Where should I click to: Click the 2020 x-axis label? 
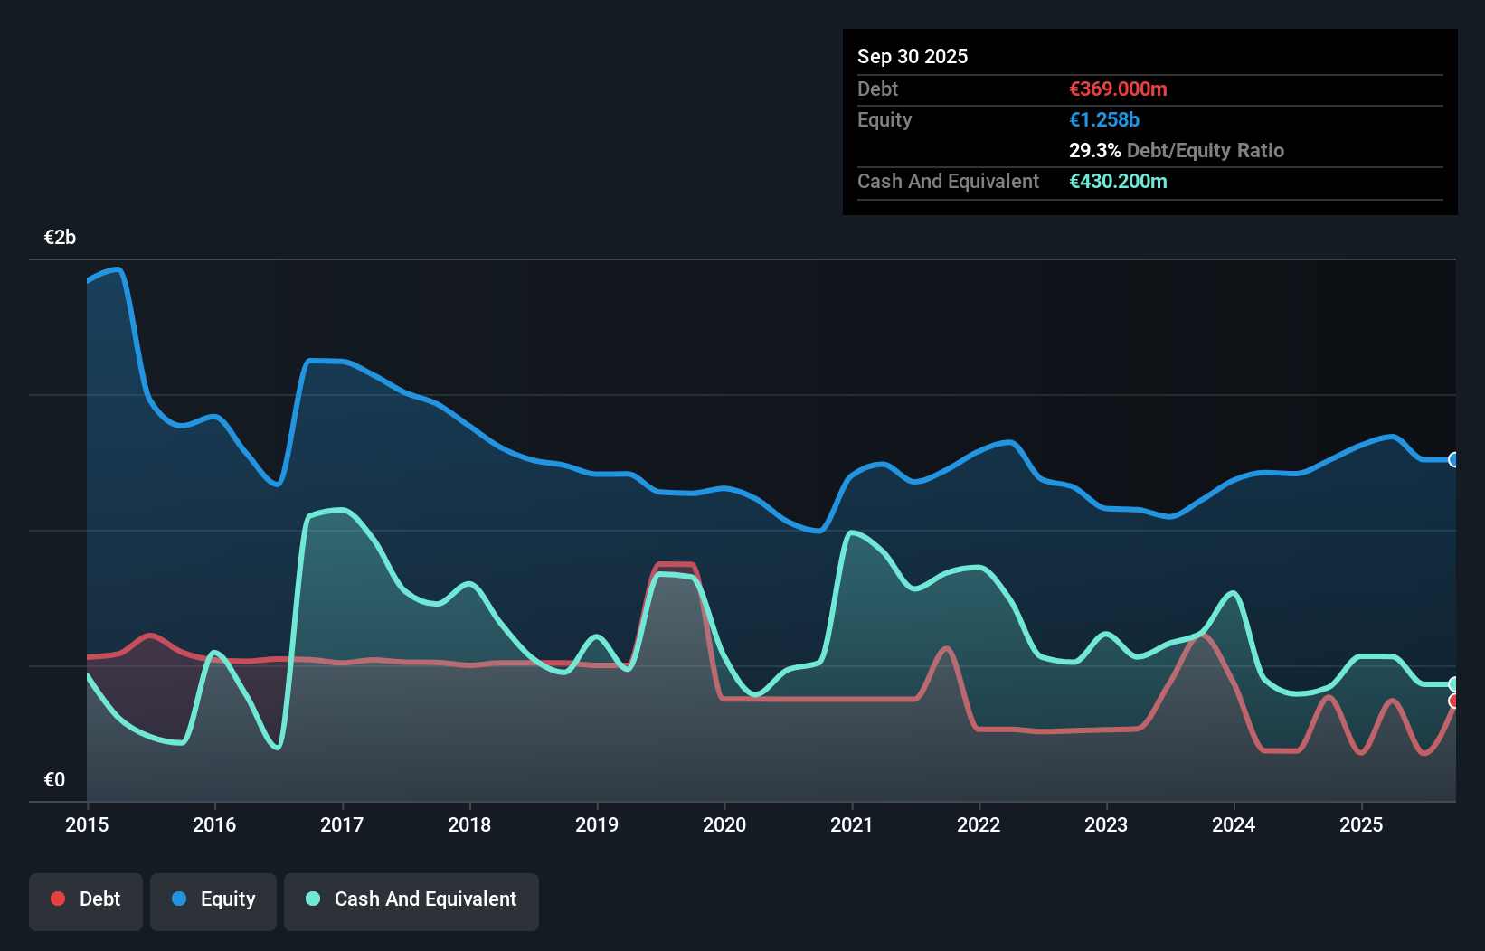[724, 824]
